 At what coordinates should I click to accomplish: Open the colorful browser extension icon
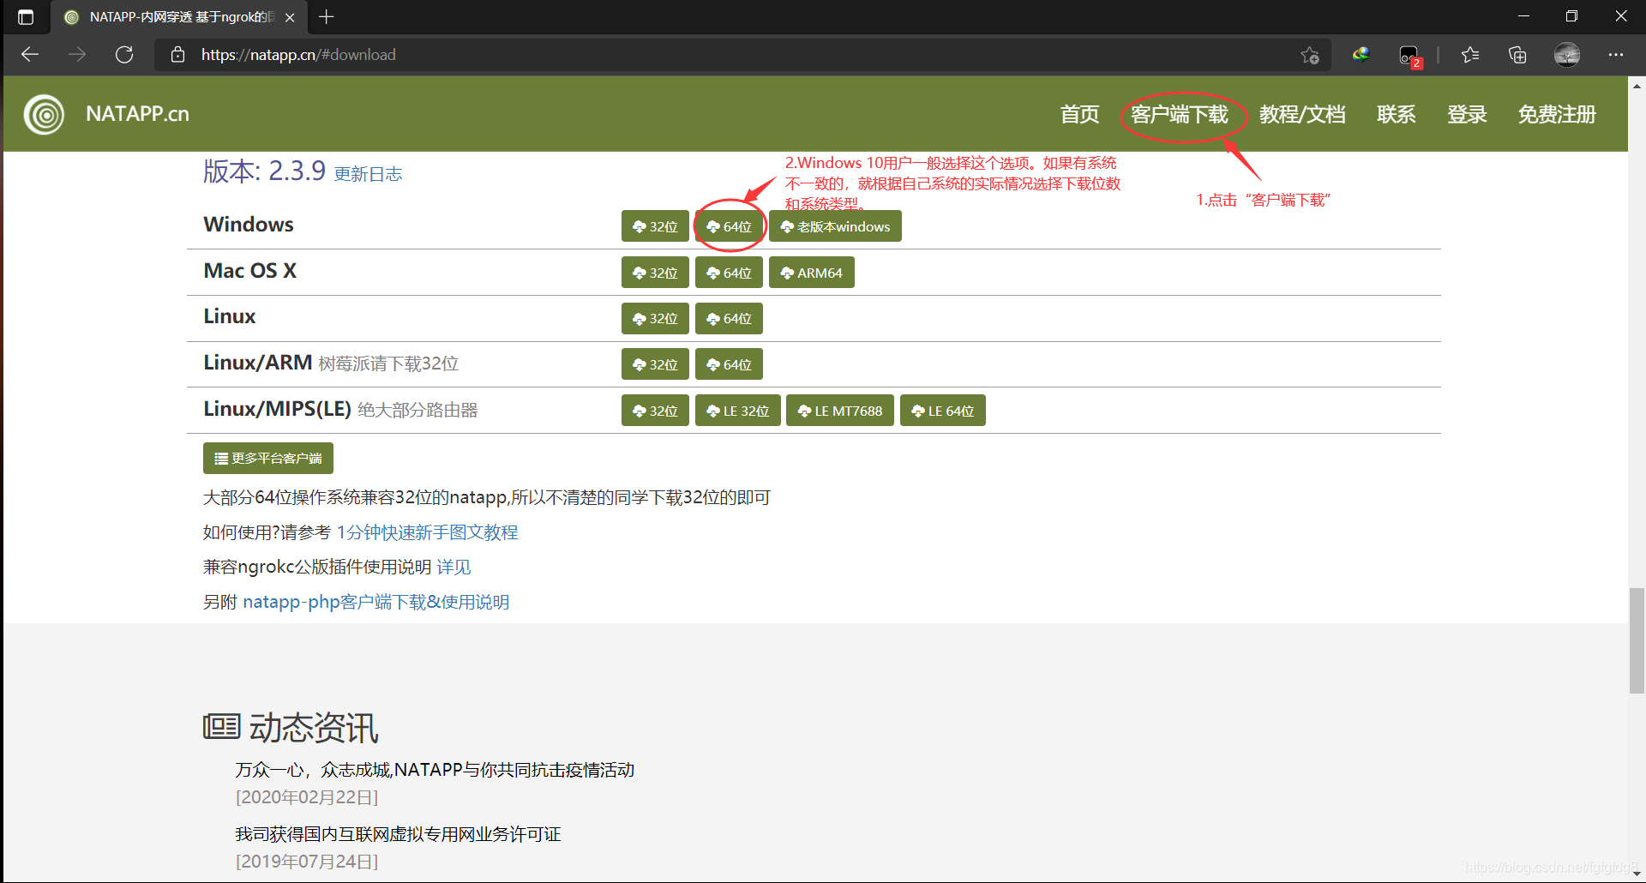point(1361,55)
